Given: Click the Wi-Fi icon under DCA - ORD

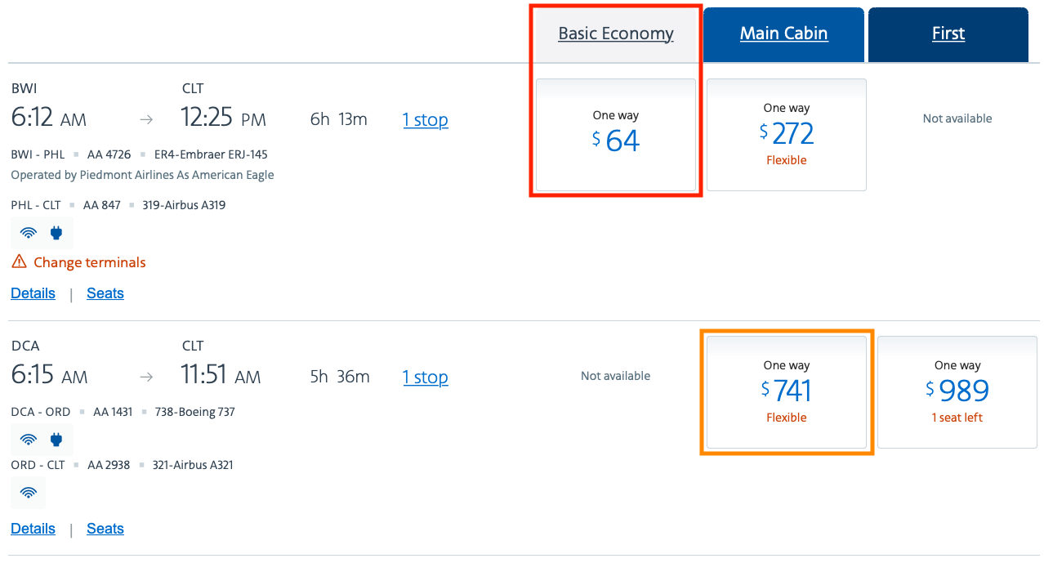Looking at the screenshot, I should coord(29,440).
